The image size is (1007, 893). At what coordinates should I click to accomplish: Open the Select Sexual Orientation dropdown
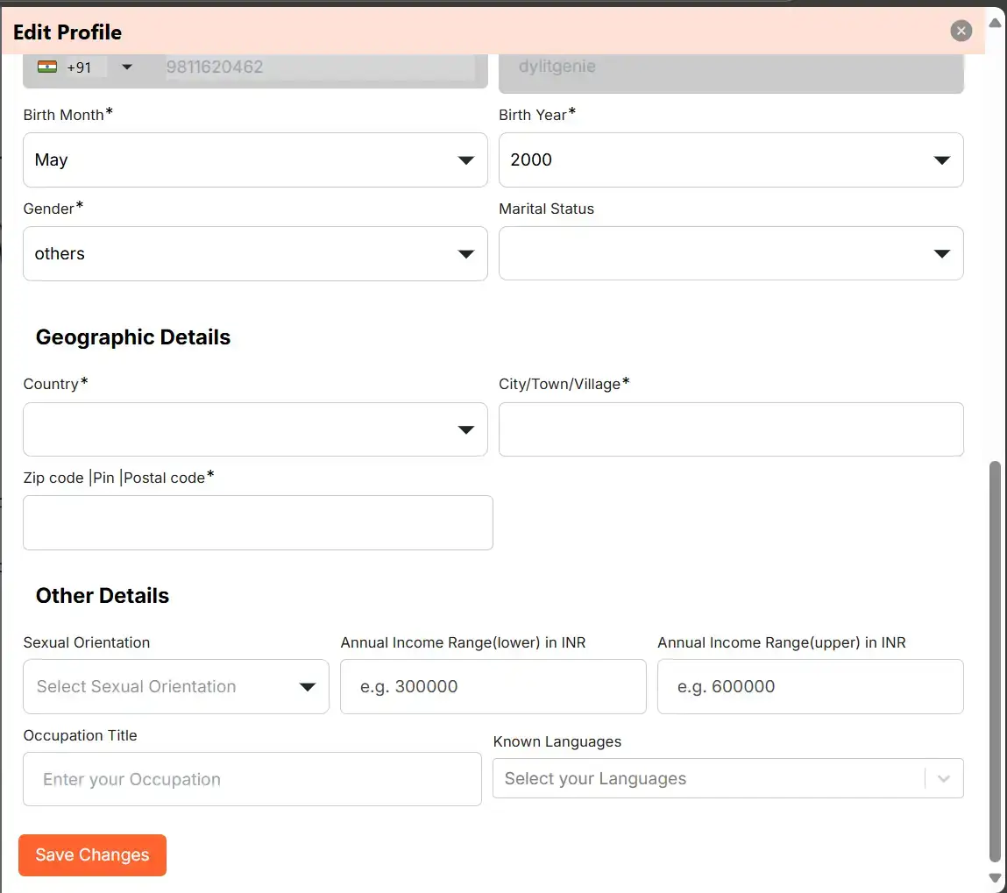[x=176, y=687]
